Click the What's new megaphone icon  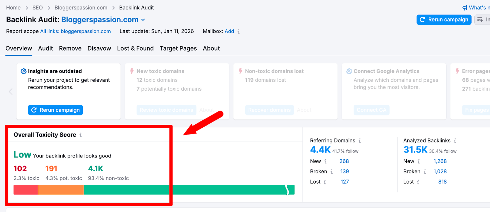(465, 8)
